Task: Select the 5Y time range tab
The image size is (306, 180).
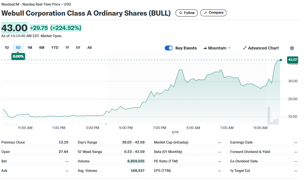Action: click(78, 48)
